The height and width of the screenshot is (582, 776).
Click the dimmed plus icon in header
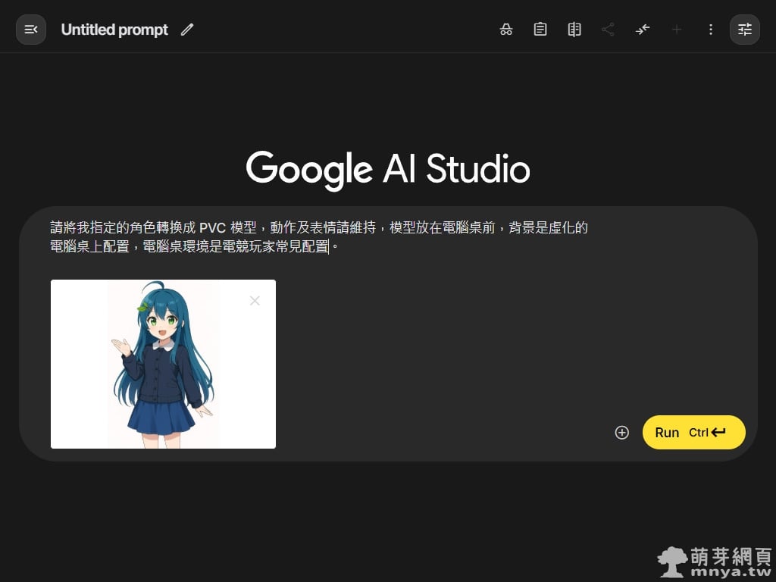[x=677, y=30]
